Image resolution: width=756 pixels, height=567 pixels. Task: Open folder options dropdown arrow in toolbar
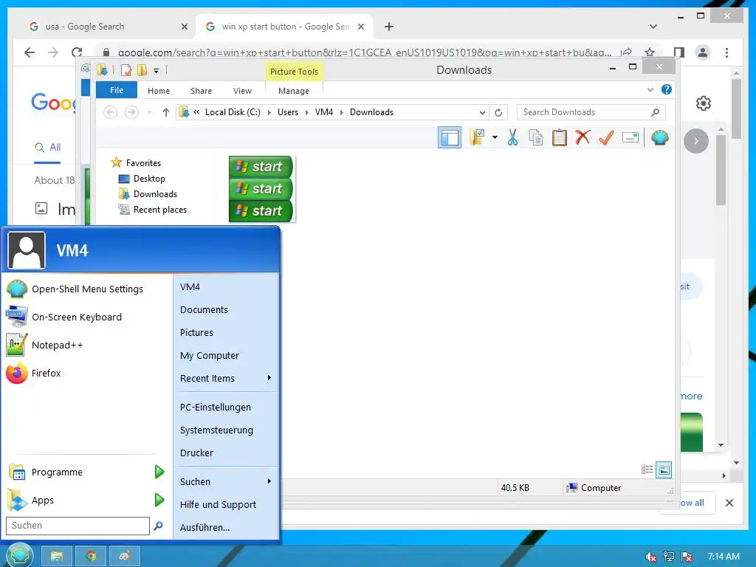(x=495, y=138)
